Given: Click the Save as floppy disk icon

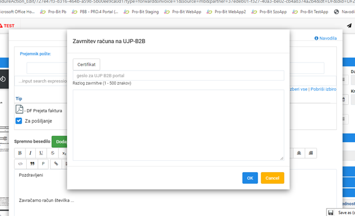Looking at the screenshot, I should (331, 213).
